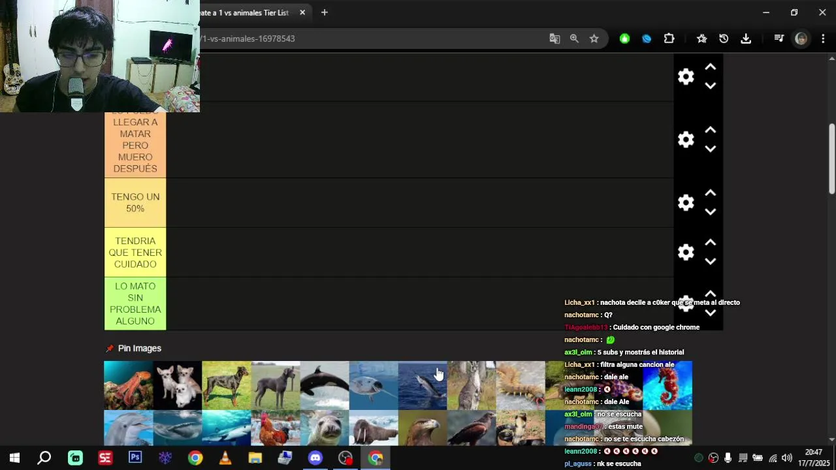Viewport: 836px width, 470px height.
Task: Select the shark image
Action: coord(226,428)
